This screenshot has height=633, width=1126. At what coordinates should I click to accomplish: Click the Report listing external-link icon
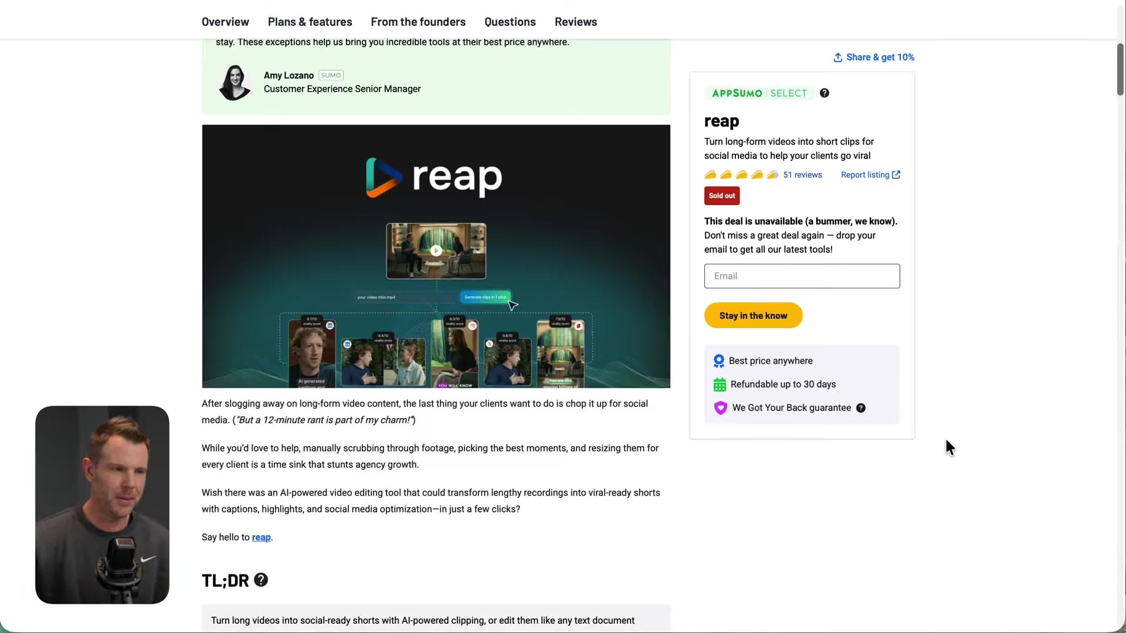coord(896,175)
